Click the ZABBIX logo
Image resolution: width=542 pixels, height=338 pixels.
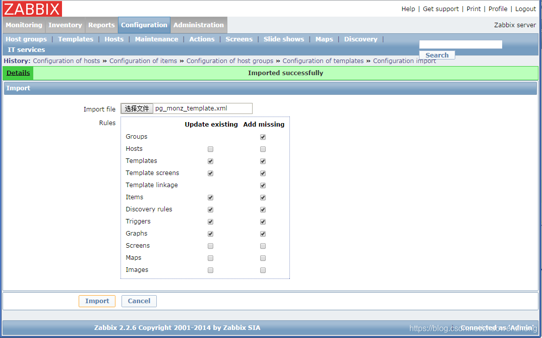(32, 9)
